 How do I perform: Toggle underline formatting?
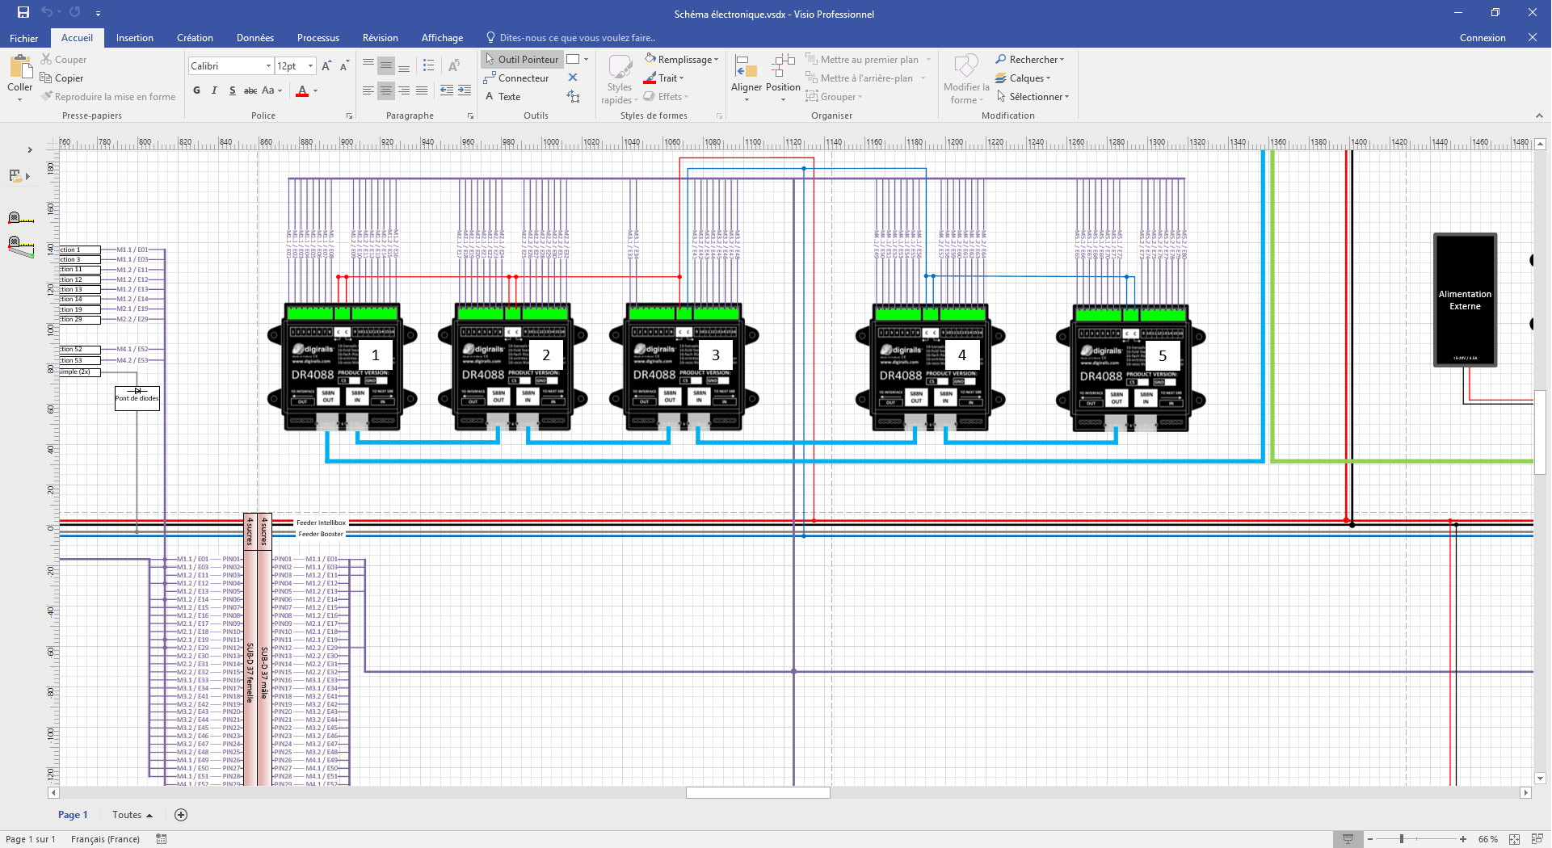pos(231,90)
